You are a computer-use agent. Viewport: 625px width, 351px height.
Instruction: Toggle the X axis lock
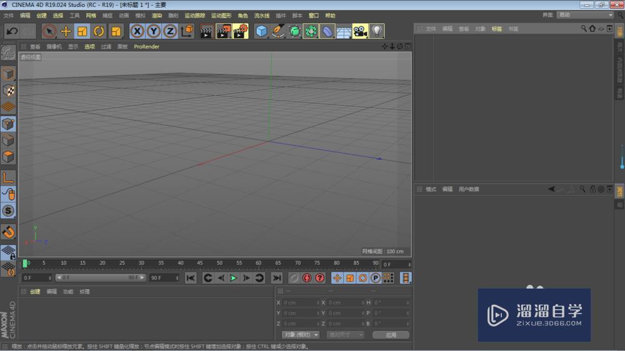pos(137,31)
